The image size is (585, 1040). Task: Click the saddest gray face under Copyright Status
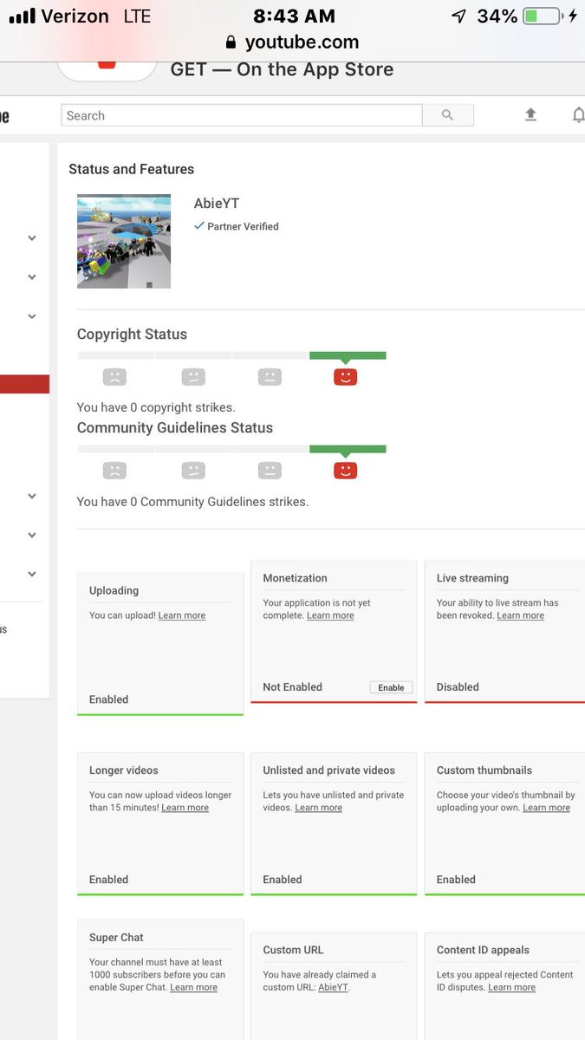[x=114, y=377]
